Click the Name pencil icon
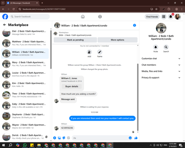The height and width of the screenshot is (148, 185). point(100,52)
